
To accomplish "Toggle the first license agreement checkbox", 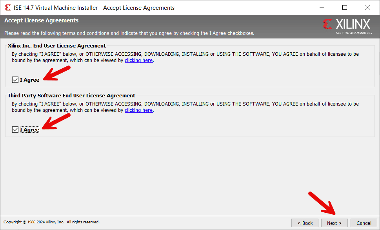I will coord(15,80).
